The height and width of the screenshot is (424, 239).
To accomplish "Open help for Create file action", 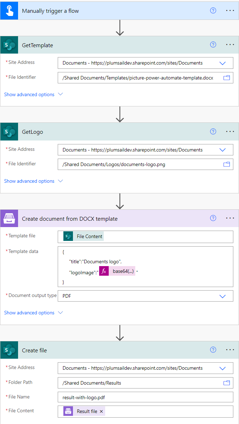I will click(x=213, y=350).
